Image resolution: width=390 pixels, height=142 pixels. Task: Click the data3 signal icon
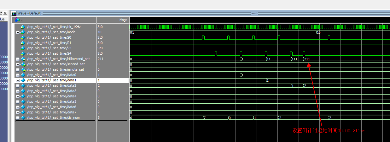pyautogui.click(x=23, y=91)
